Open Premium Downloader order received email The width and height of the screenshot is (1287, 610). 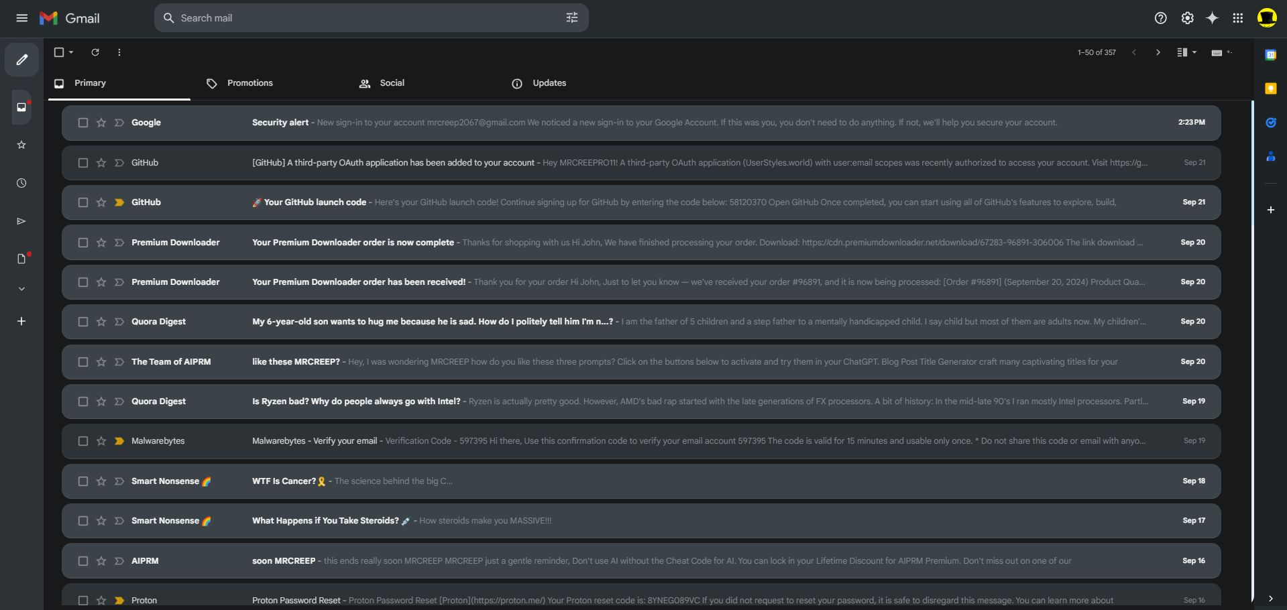click(641, 282)
